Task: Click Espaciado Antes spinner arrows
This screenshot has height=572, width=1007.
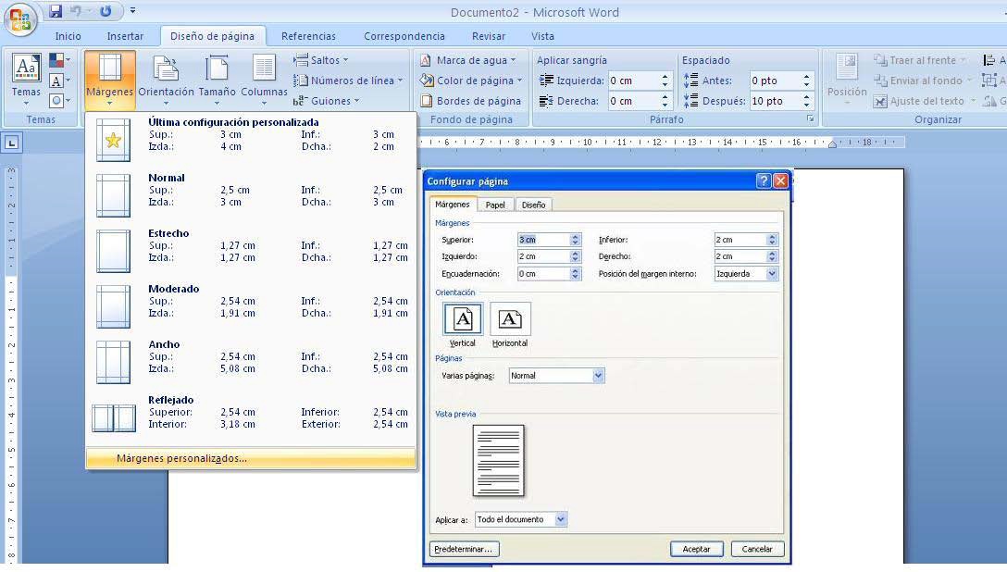Action: 807,81
